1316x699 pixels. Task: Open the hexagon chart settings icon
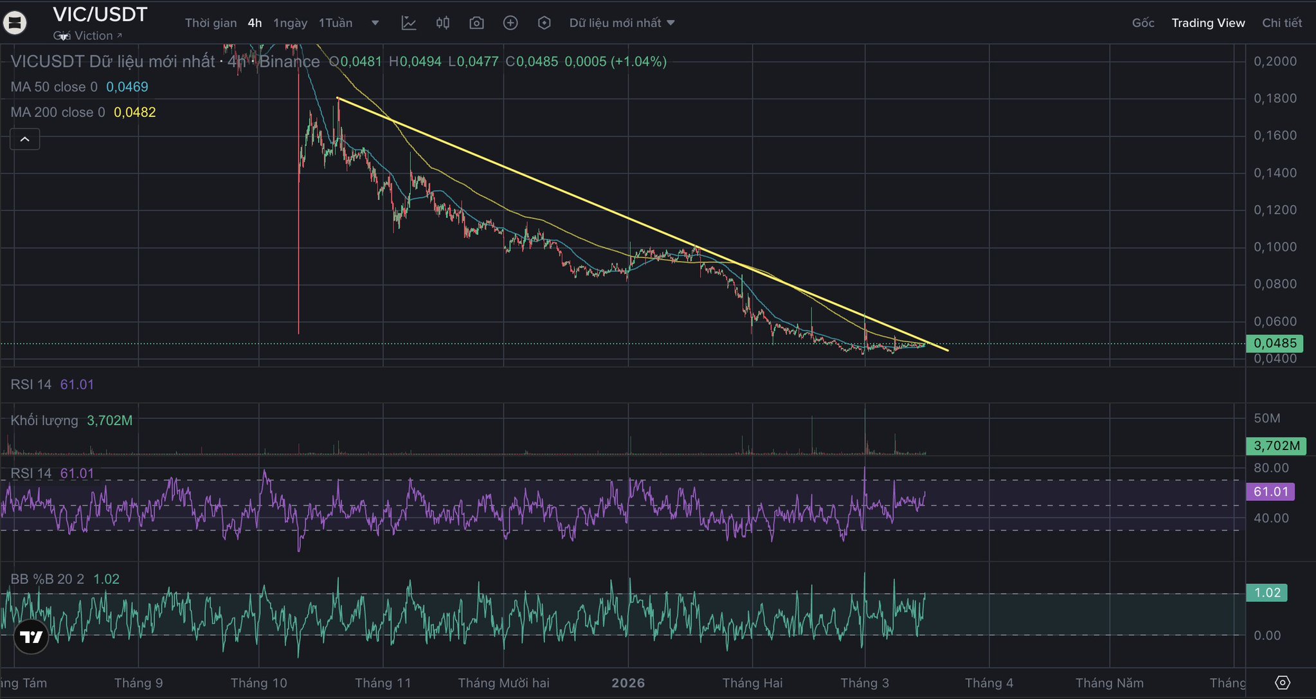(x=544, y=23)
